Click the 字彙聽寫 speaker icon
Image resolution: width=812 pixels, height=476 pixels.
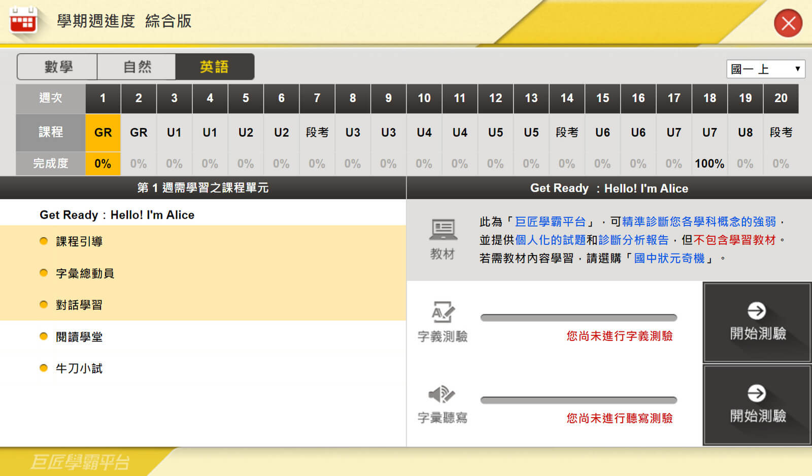pyautogui.click(x=442, y=394)
